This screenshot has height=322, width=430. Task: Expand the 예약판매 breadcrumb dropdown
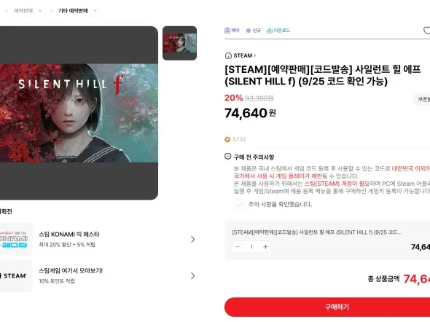click(x=40, y=11)
